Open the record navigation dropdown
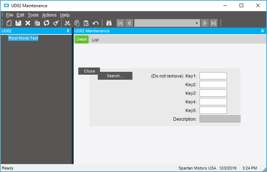The image size is (267, 172). click(197, 23)
